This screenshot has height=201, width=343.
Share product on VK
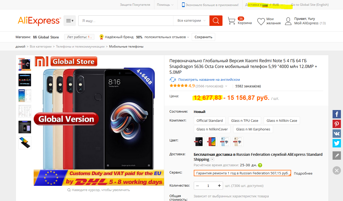pyautogui.click(x=336, y=134)
